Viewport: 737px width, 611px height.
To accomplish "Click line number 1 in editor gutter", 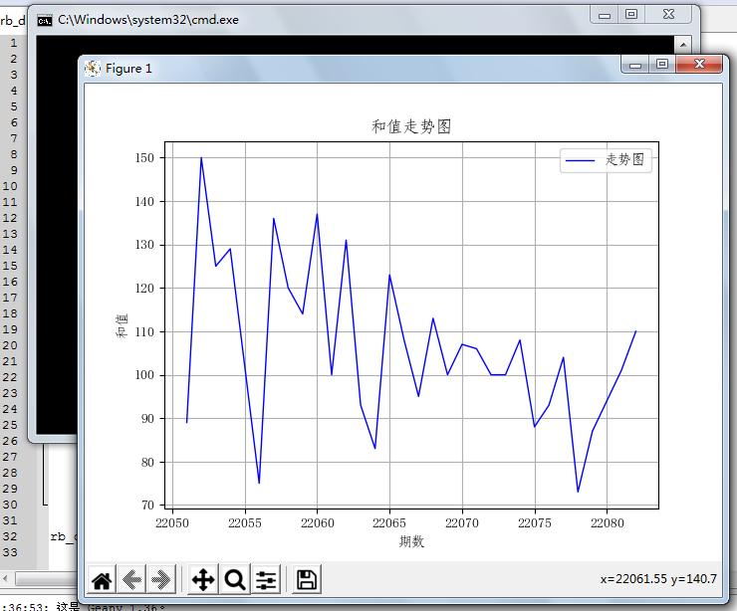I will coord(14,43).
